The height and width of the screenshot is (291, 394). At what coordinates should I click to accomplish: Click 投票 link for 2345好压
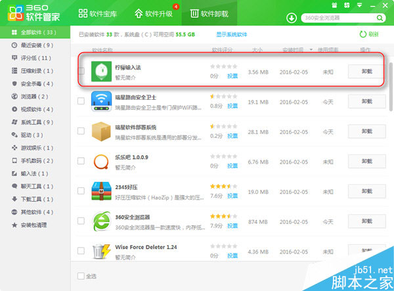[232, 196]
